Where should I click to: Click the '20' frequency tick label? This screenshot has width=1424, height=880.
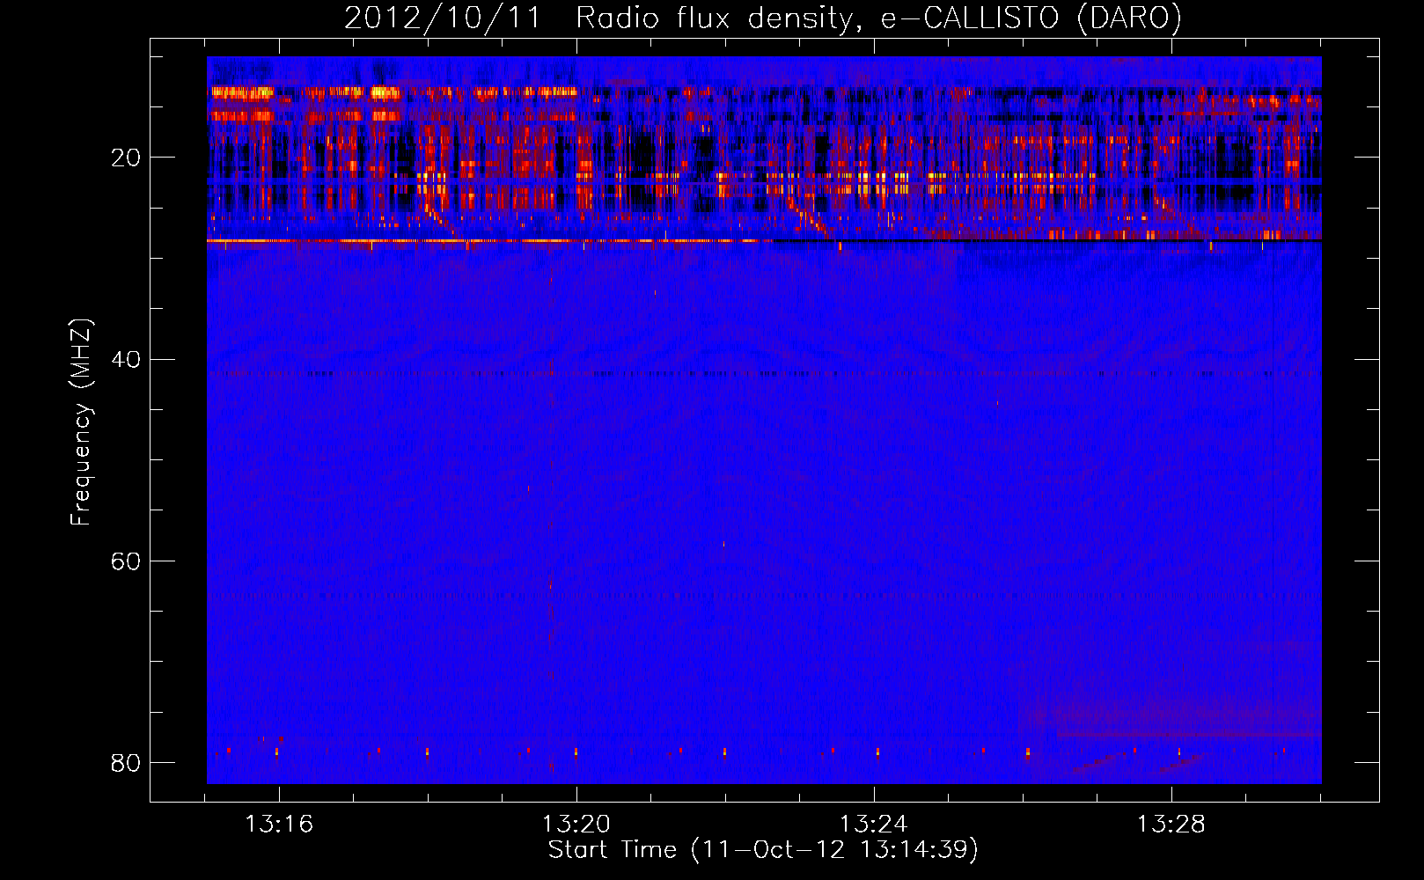click(x=126, y=158)
